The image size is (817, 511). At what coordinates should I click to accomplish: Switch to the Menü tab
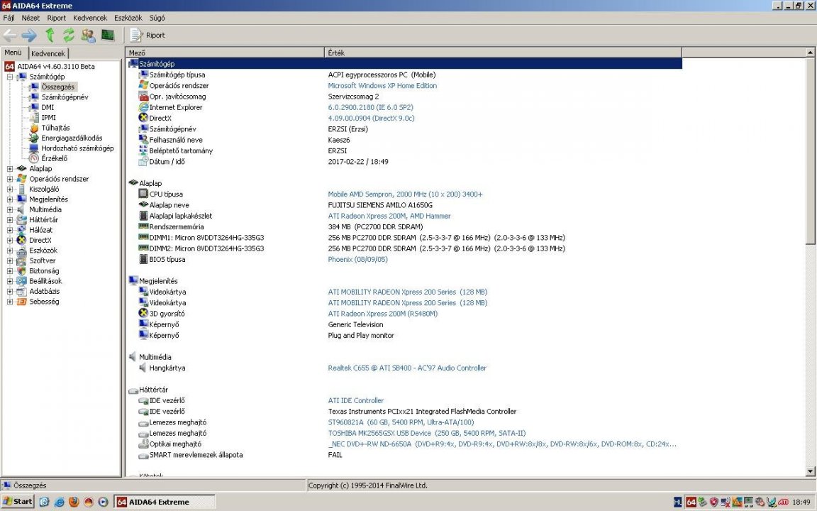click(x=13, y=52)
